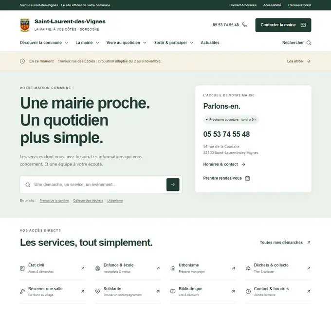Image resolution: width=331 pixels, height=317 pixels.
Task: Click the Travaux rue des Écoles announcement text
Action: click(110, 61)
